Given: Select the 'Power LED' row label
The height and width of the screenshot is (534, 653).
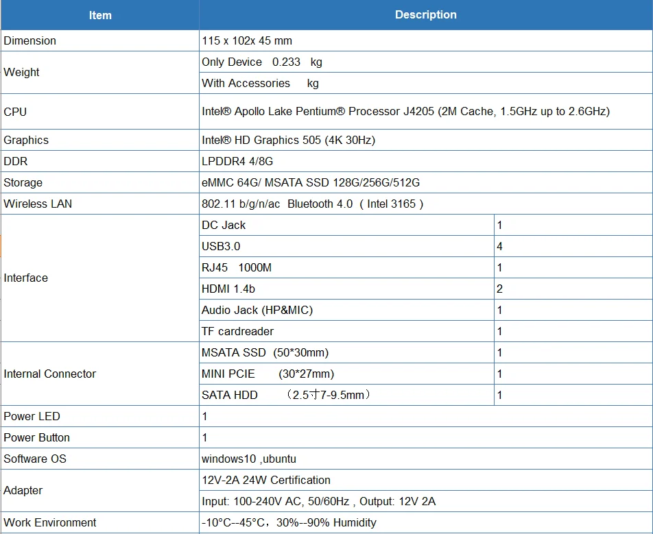Looking at the screenshot, I should [100, 416].
